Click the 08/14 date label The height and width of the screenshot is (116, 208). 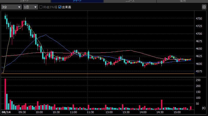pos(6,112)
